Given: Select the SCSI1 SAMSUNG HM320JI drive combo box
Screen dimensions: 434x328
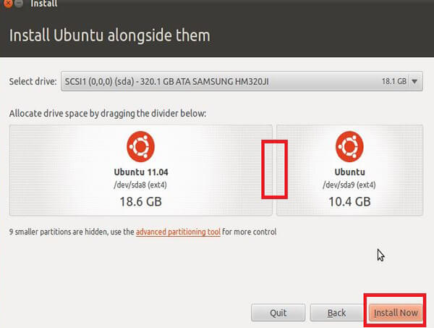Looking at the screenshot, I should coord(242,81).
